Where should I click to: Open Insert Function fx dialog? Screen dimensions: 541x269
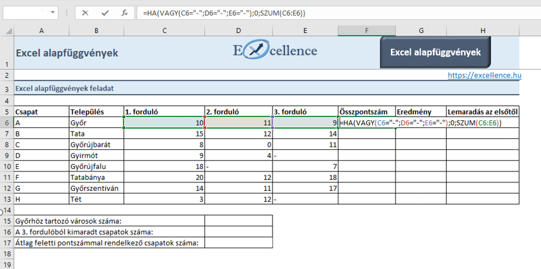tap(124, 13)
